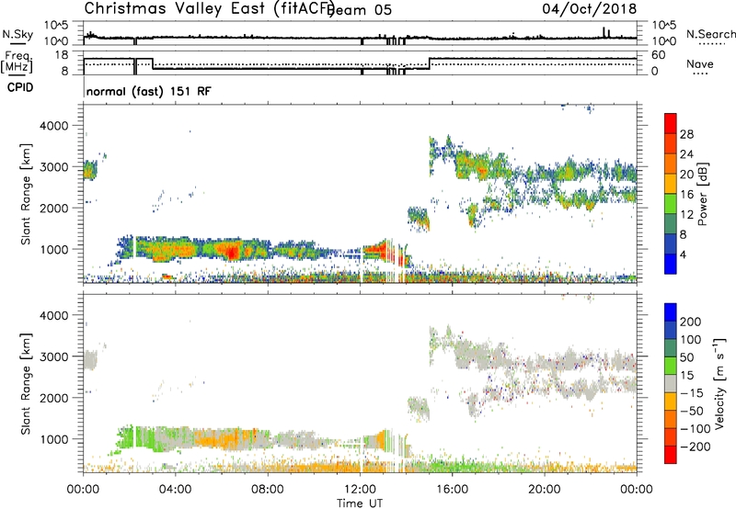
Task: Click the 'Slant Range [km]' label of power panel
Action: click(27, 194)
